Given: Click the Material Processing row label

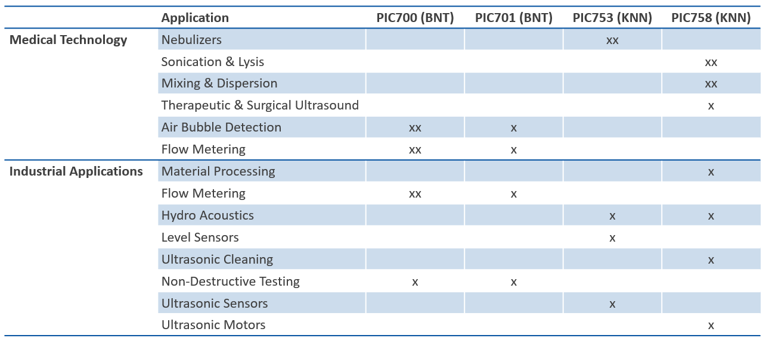Looking at the screenshot, I should 218,171.
